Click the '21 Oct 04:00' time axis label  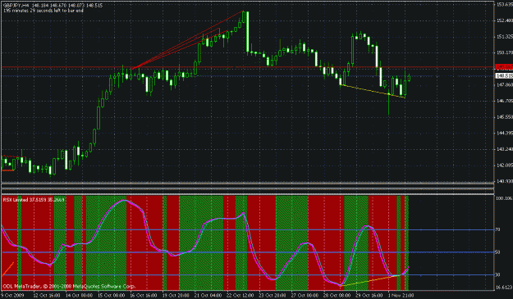[208, 296]
